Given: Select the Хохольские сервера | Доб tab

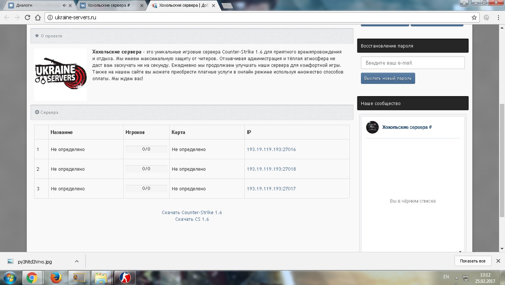Looking at the screenshot, I should click(x=183, y=6).
